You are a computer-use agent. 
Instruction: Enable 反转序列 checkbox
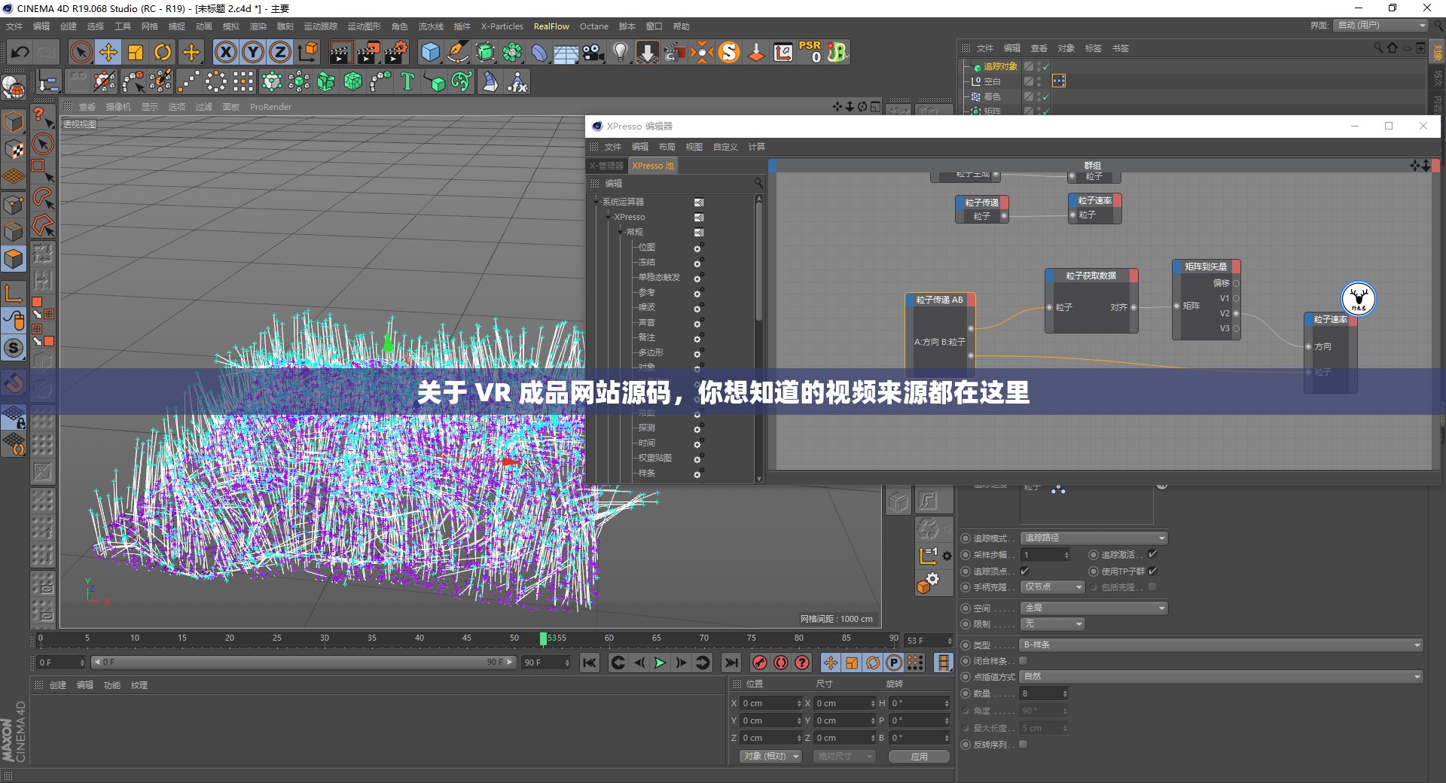[1023, 744]
